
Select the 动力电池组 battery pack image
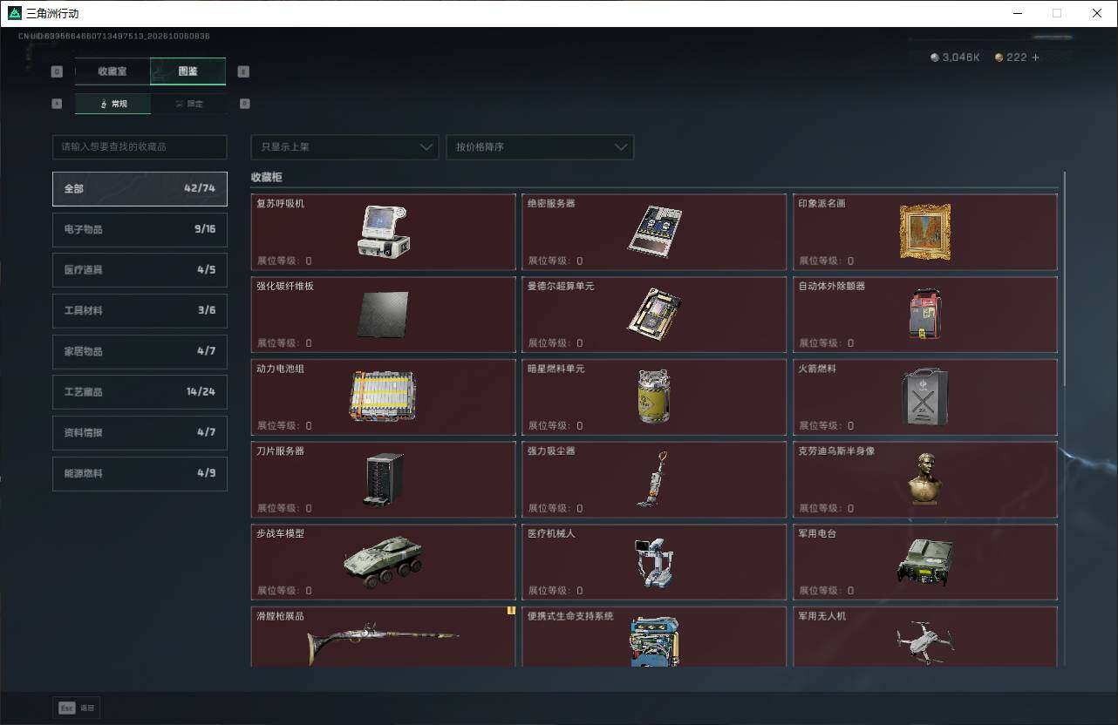click(x=383, y=396)
